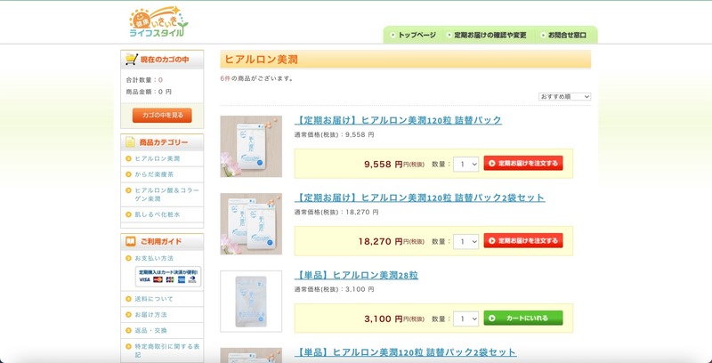Select the お問合せ窓口 tab

click(562, 36)
